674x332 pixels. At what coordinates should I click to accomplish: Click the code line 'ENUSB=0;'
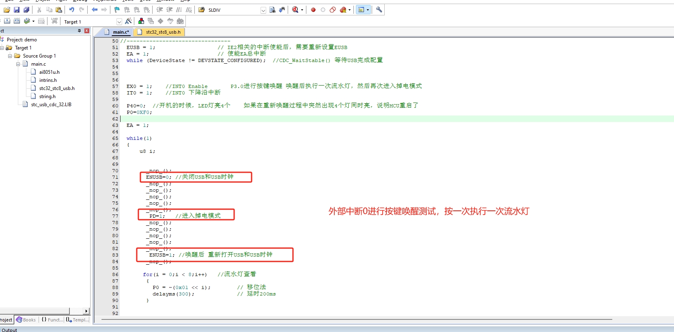tap(159, 177)
